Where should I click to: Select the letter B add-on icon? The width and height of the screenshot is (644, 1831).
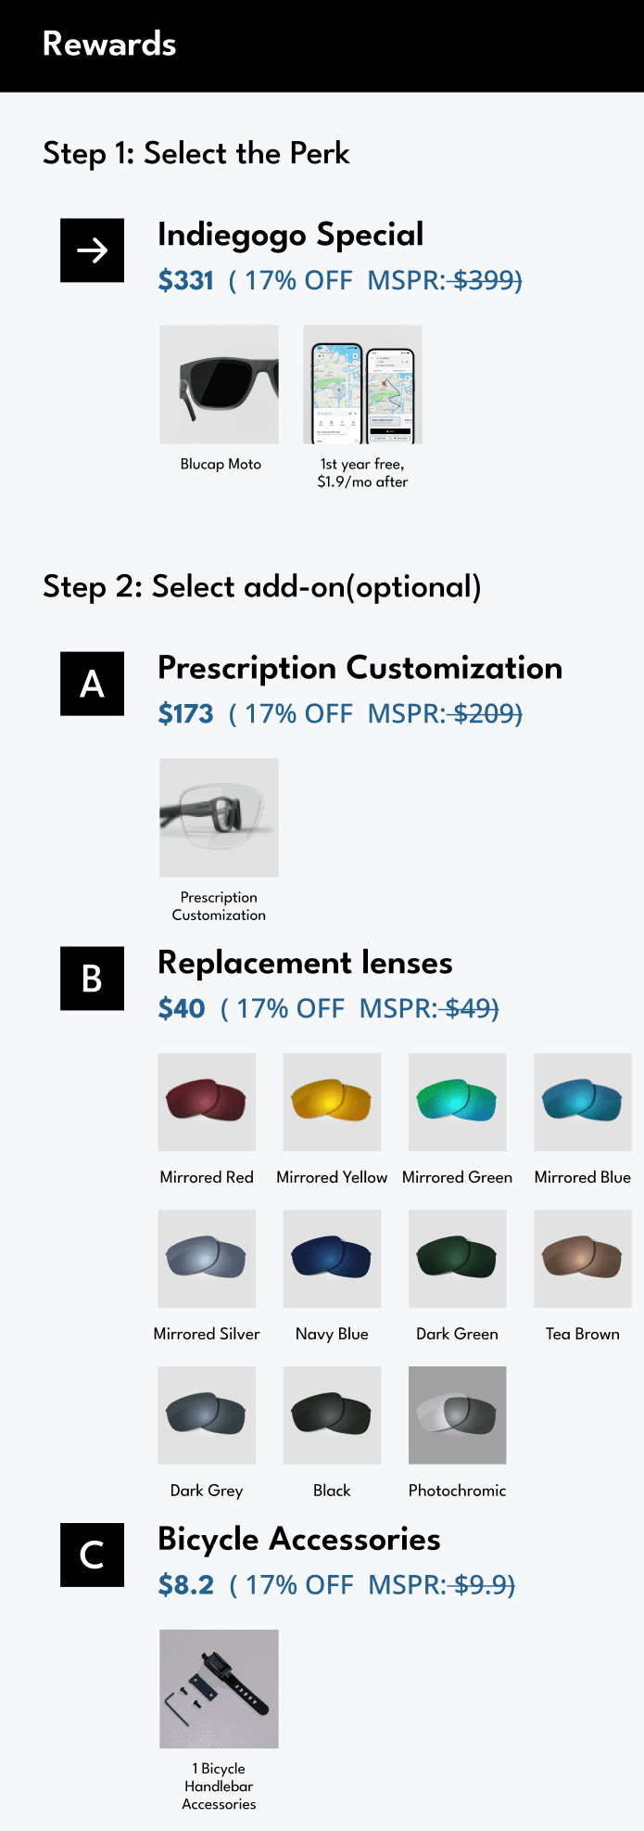point(92,979)
